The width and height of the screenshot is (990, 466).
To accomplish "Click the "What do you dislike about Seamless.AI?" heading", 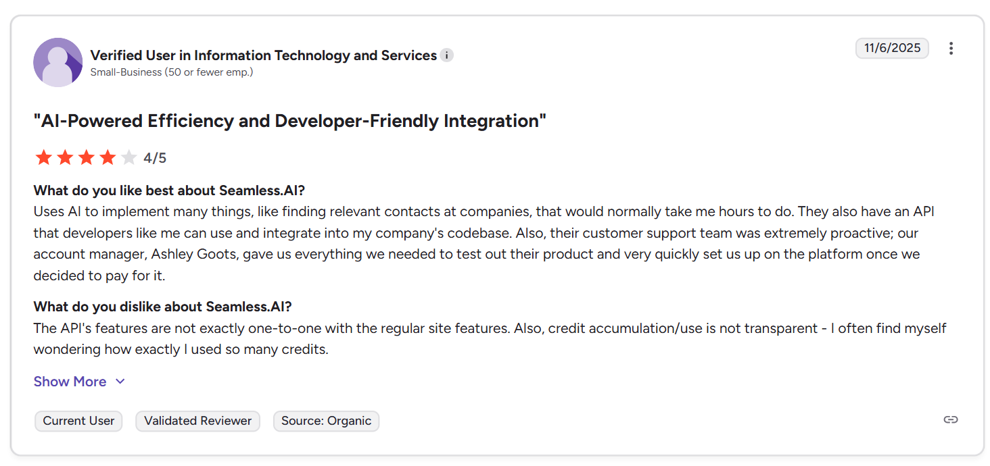I will tap(162, 307).
